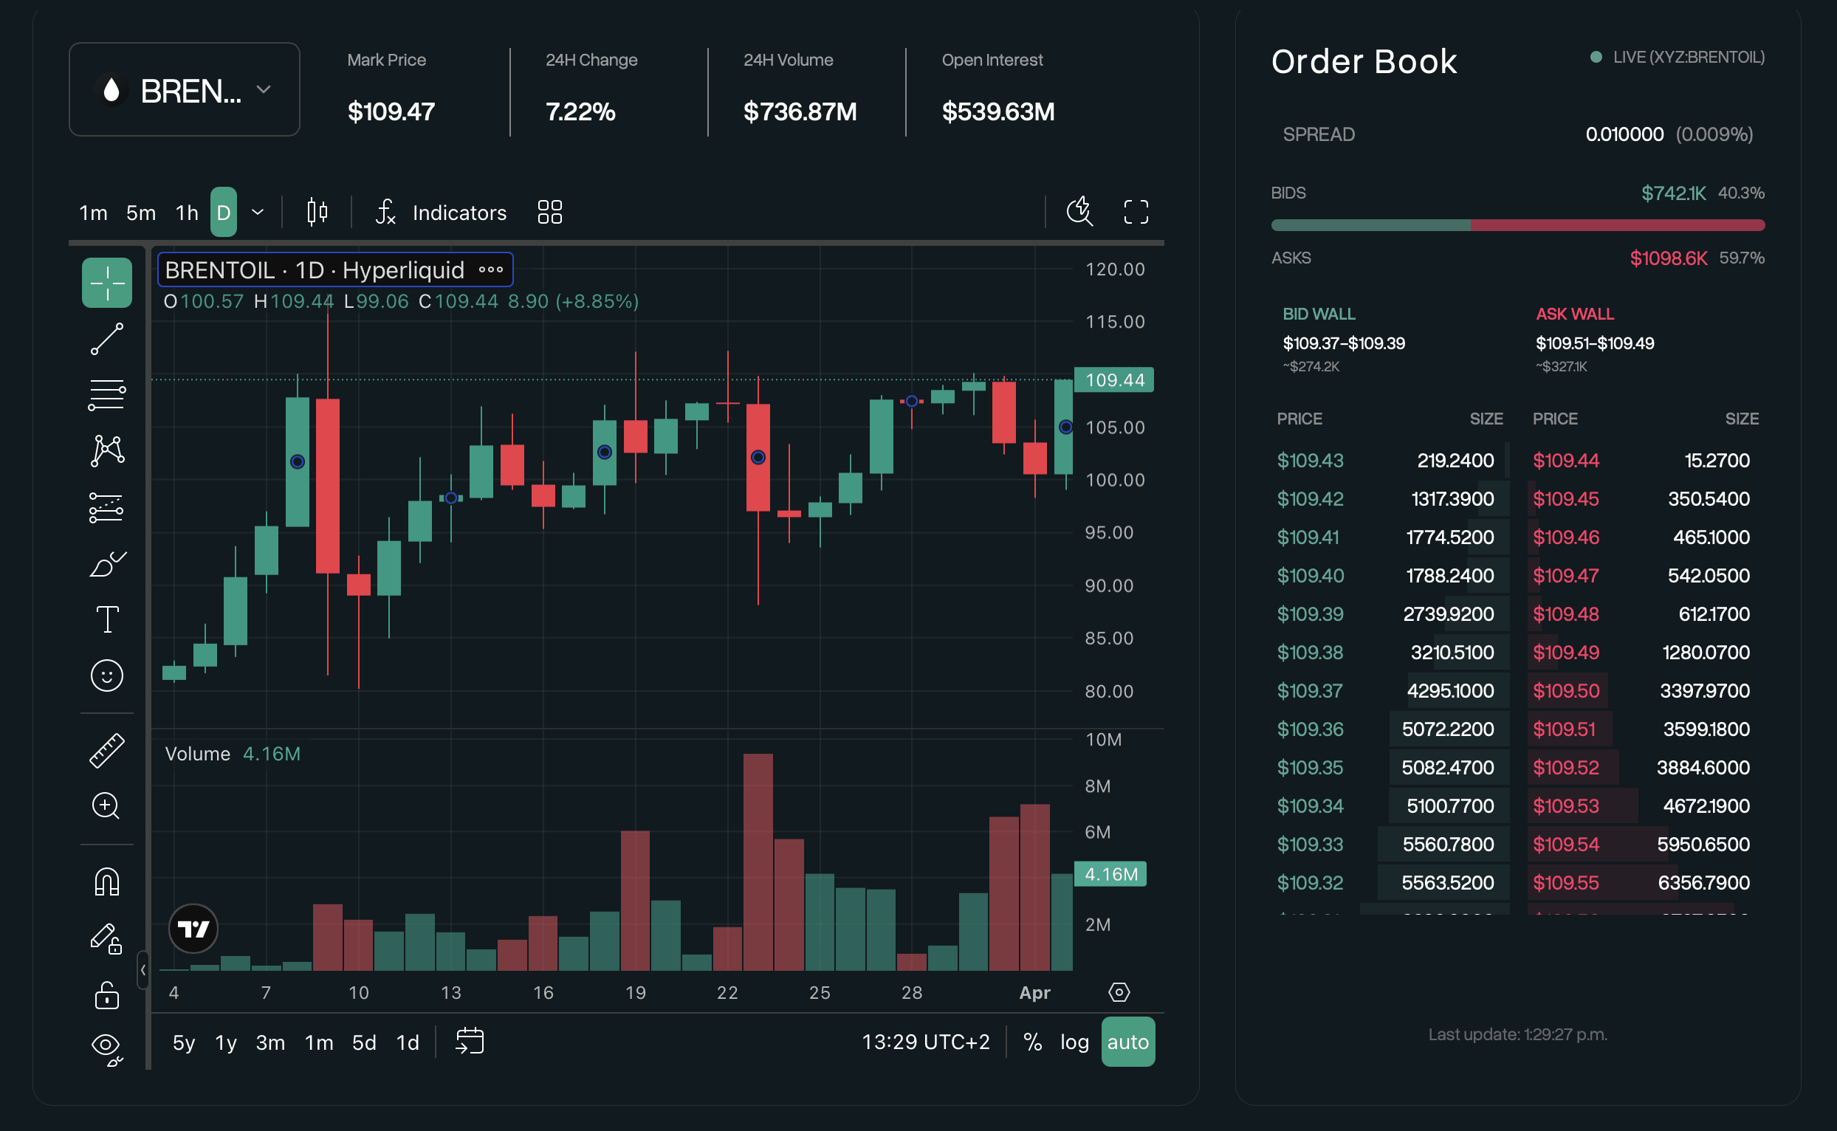Select the ruler measure tool
This screenshot has width=1837, height=1131.
[x=107, y=750]
